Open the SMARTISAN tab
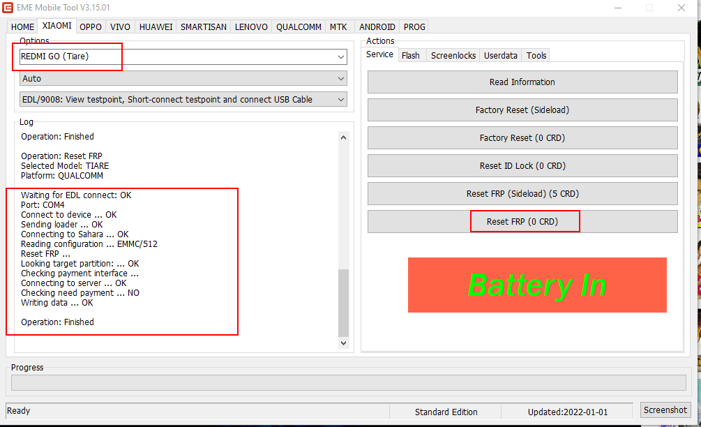 pos(204,27)
